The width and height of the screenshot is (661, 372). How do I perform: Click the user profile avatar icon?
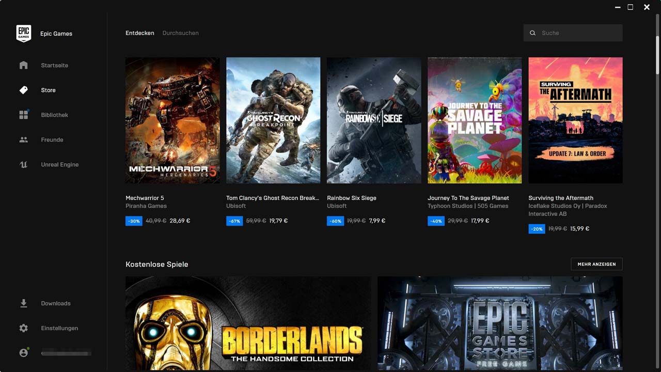point(24,353)
